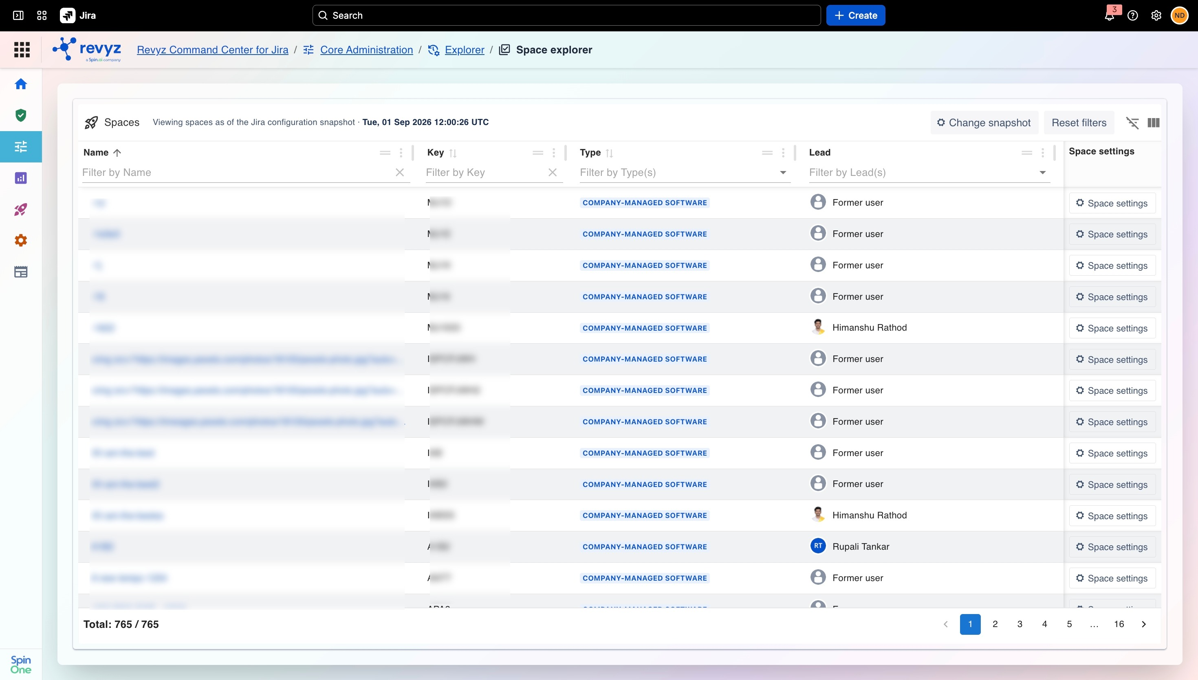The width and height of the screenshot is (1198, 680).
Task: Go to page 3 of spaces
Action: pos(1020,624)
